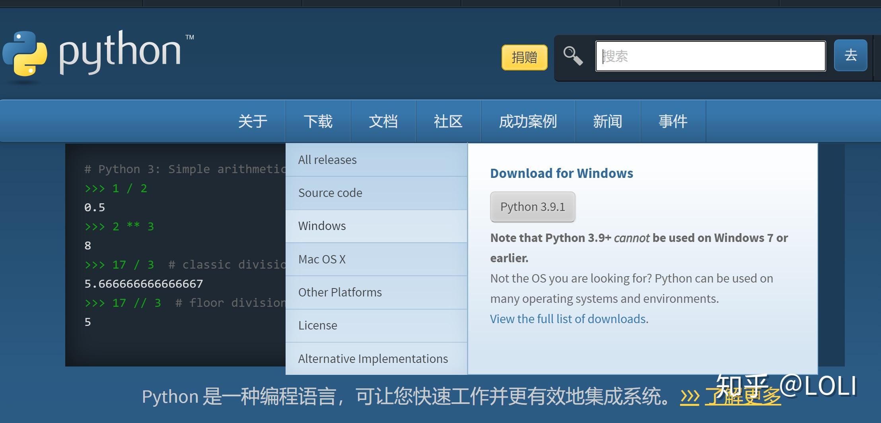
Task: Open the 关于 menu
Action: 253,121
